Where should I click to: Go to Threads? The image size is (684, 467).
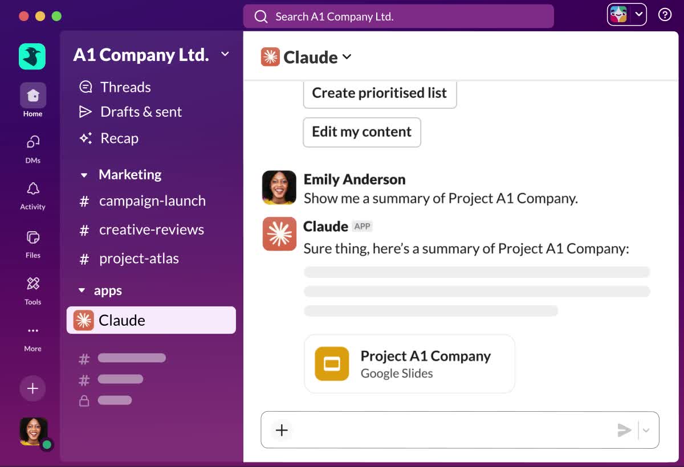coord(125,87)
